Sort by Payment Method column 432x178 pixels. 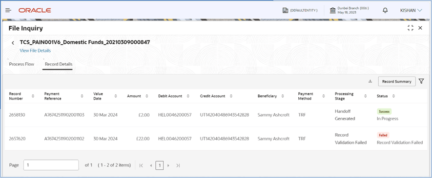(x=324, y=96)
